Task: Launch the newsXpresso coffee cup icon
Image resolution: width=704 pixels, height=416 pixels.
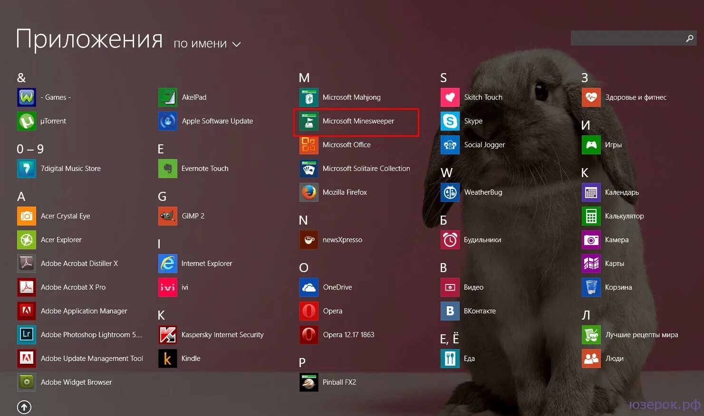Action: click(x=309, y=240)
